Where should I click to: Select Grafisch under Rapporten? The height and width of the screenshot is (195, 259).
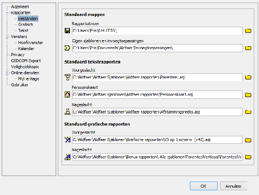pyautogui.click(x=25, y=25)
